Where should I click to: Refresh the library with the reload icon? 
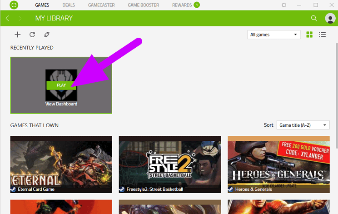pyautogui.click(x=32, y=35)
